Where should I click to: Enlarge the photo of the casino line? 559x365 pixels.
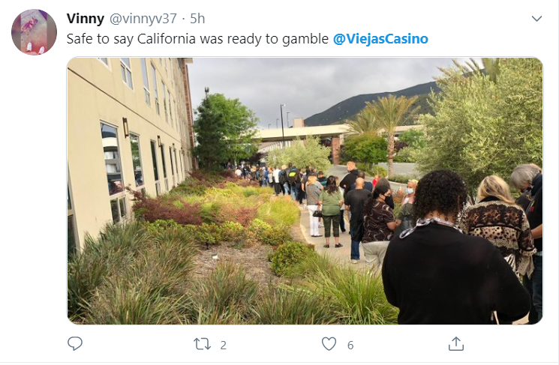click(x=305, y=191)
